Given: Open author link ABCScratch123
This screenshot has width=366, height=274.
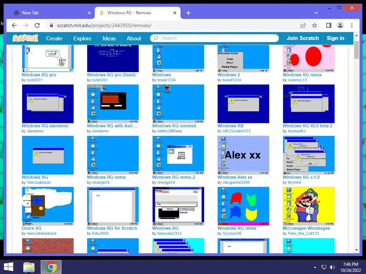Looking at the screenshot, I should (x=236, y=131).
